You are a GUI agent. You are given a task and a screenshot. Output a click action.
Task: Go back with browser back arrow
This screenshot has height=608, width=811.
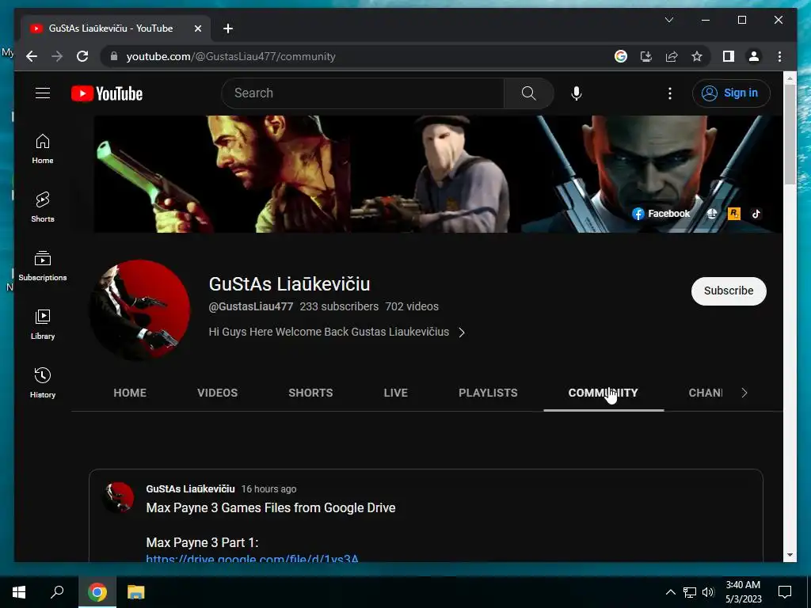pos(32,56)
